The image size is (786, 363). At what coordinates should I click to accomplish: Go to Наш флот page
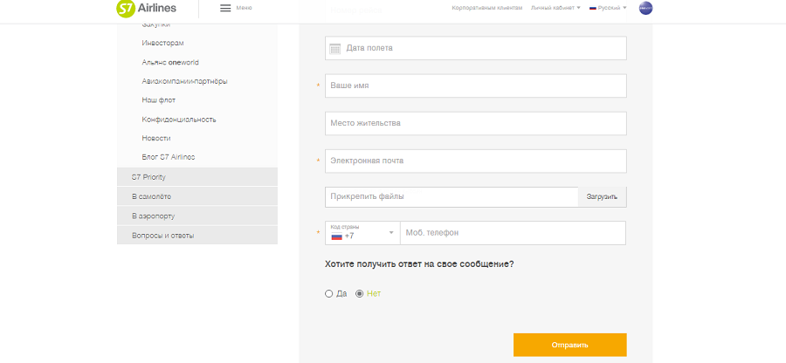(x=159, y=100)
